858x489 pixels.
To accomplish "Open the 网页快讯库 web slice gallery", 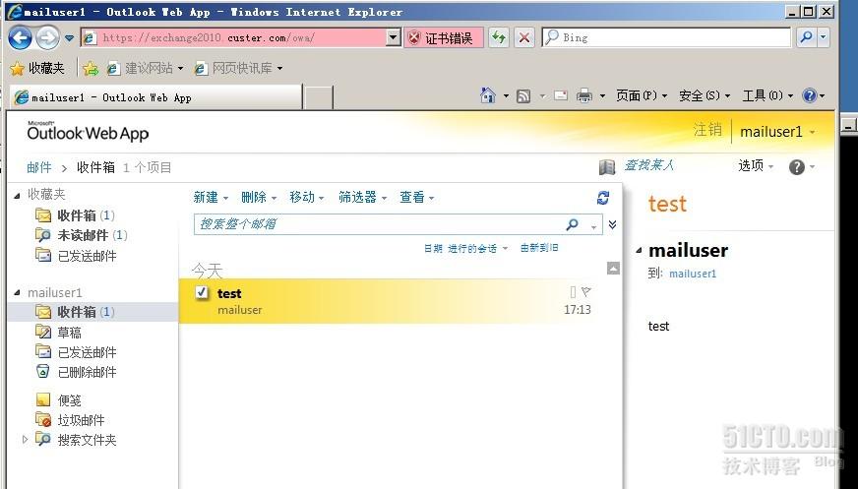I will (238, 68).
